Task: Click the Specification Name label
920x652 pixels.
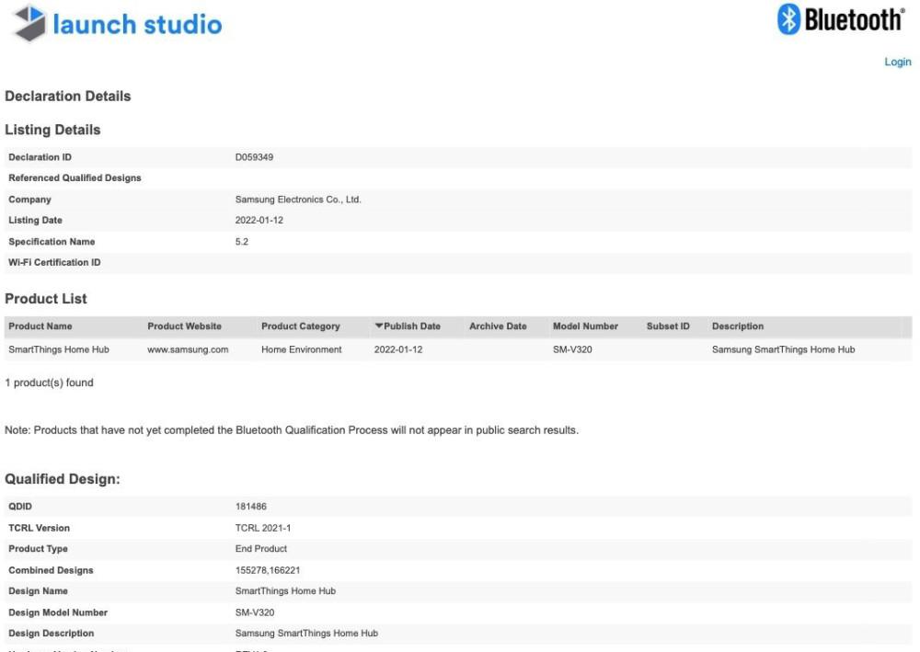Action: (52, 242)
